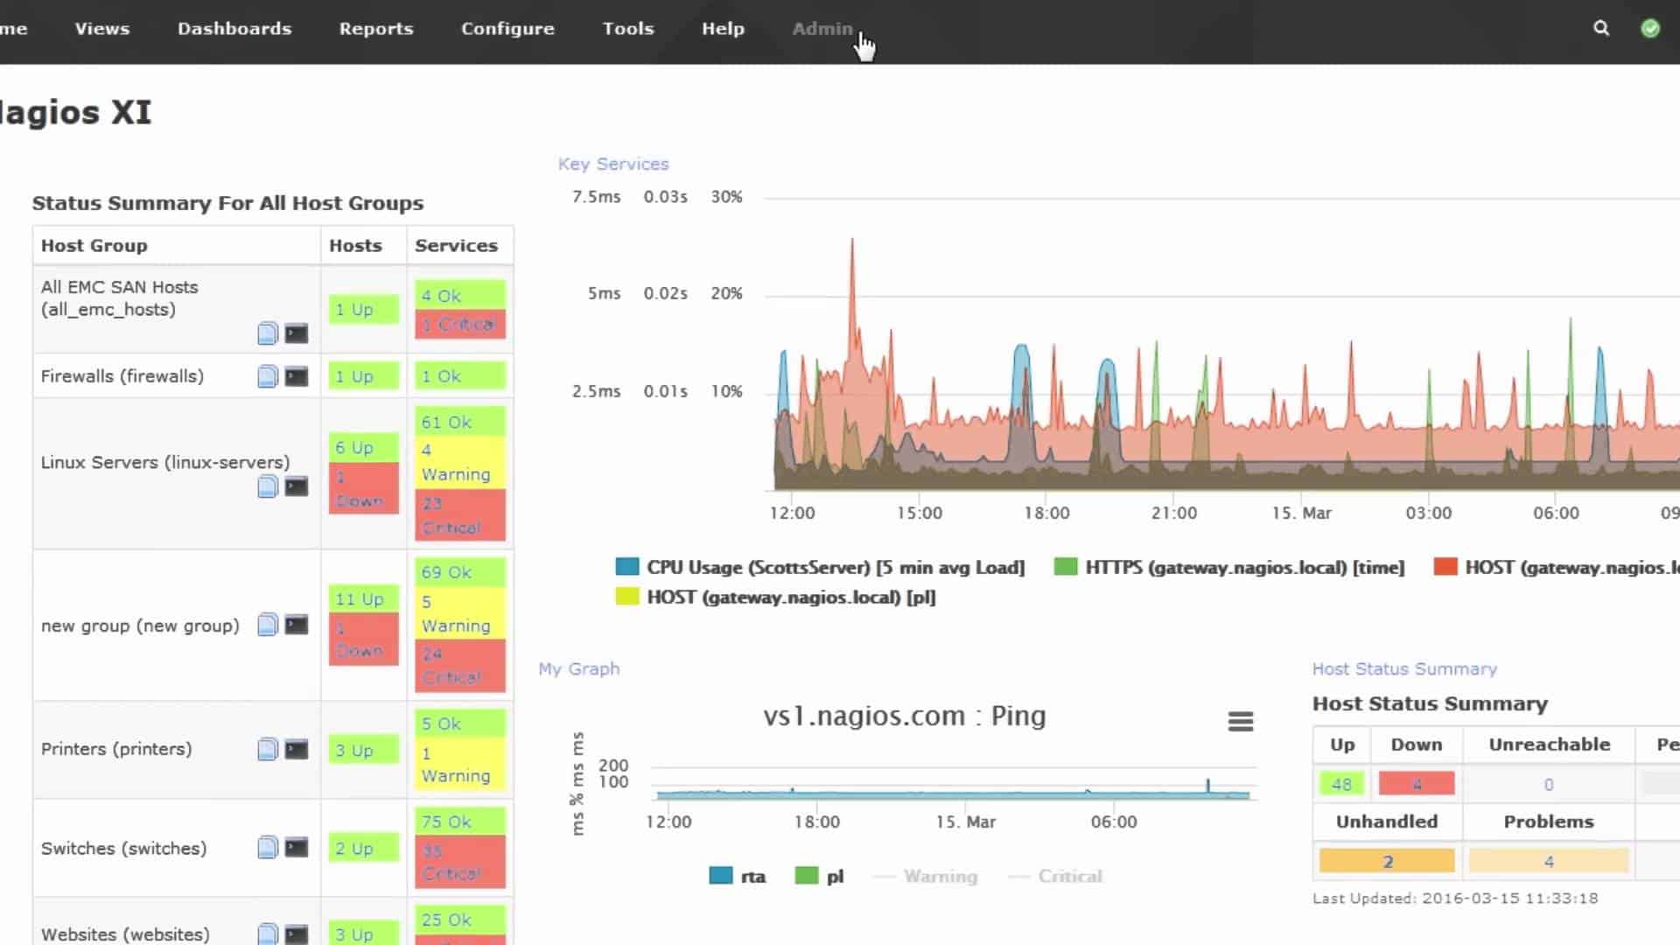Open the search icon in top bar
This screenshot has height=945, width=1680.
click(x=1601, y=28)
